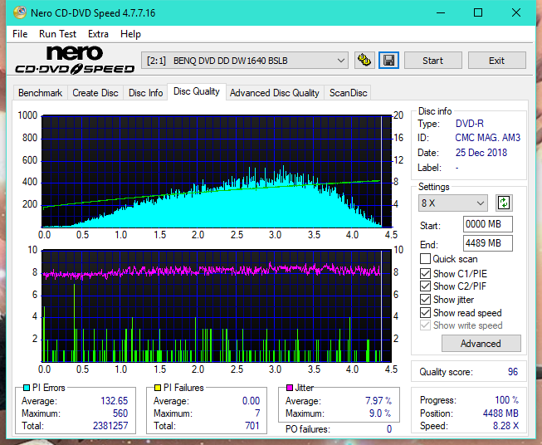The height and width of the screenshot is (445, 542).
Task: Click the Advanced settings button
Action: [x=481, y=344]
